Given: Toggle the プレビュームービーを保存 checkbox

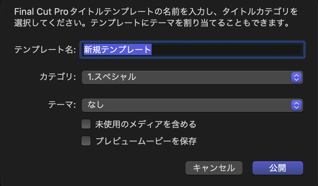Looking at the screenshot, I should tap(86, 142).
